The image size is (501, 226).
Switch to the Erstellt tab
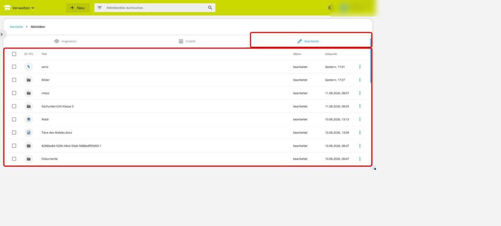click(187, 41)
